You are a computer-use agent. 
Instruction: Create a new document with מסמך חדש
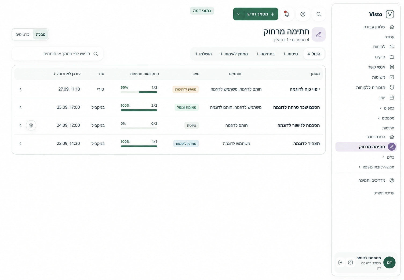tap(261, 14)
